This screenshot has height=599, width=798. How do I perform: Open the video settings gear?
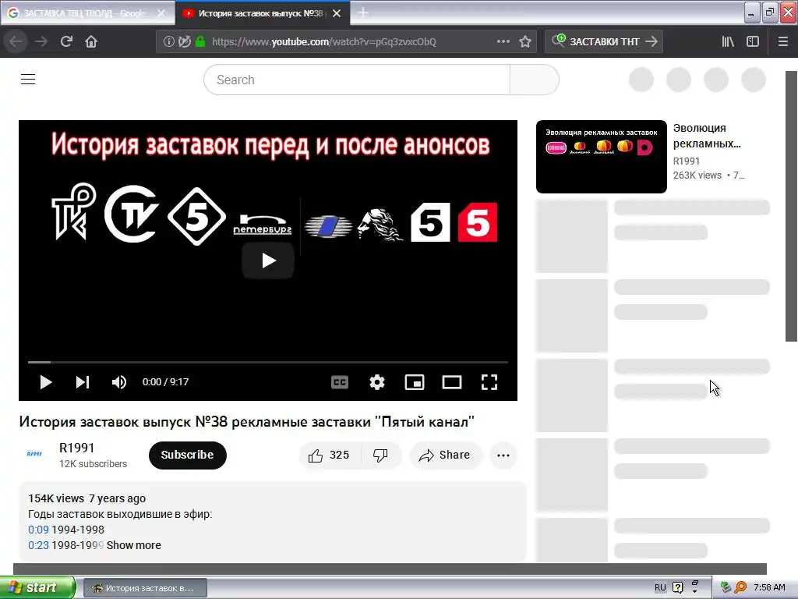(377, 382)
